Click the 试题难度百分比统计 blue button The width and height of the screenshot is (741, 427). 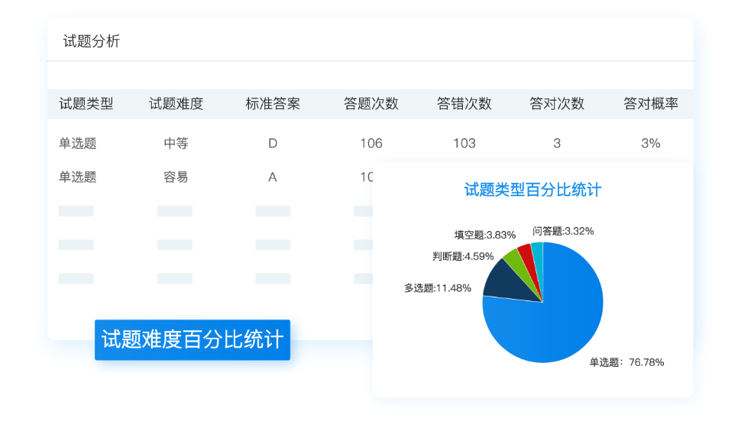[x=193, y=339]
